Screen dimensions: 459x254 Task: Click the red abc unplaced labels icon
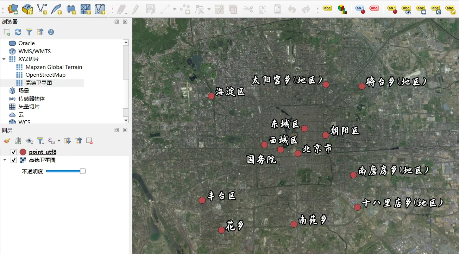pos(374,8)
